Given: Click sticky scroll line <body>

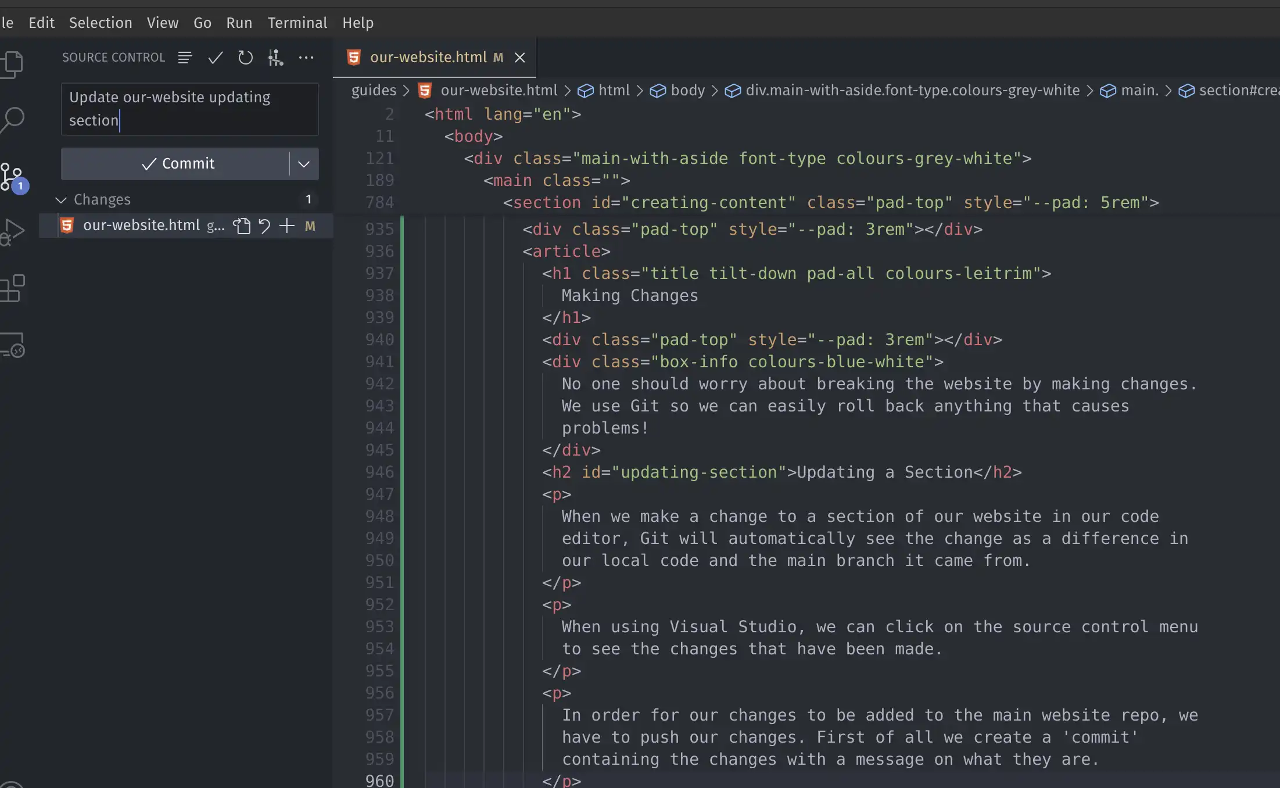Looking at the screenshot, I should click(x=474, y=137).
